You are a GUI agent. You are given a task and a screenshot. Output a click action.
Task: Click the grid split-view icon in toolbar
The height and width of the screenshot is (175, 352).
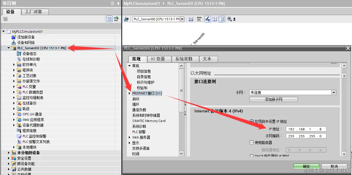coord(215,19)
